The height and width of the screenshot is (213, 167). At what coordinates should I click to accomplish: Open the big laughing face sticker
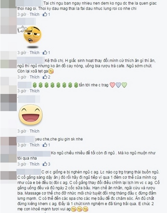31,115
